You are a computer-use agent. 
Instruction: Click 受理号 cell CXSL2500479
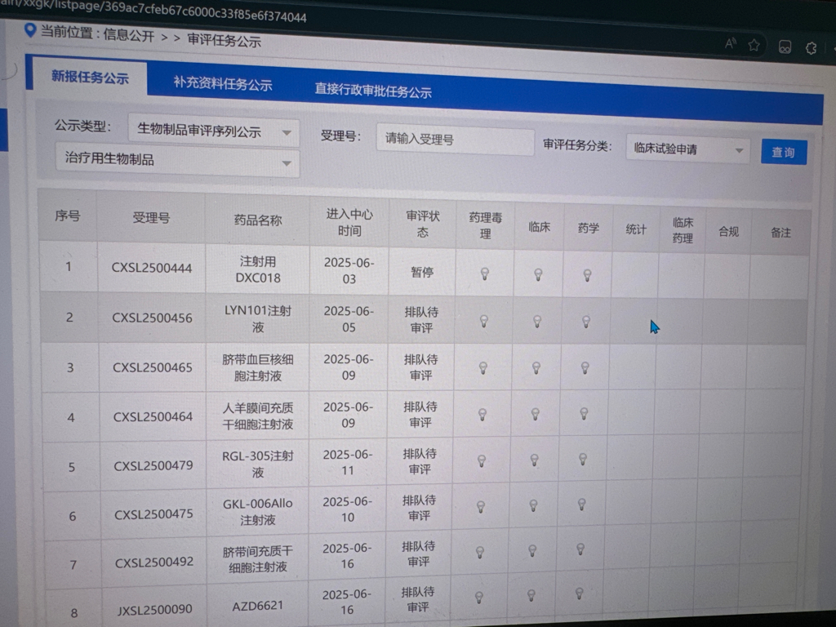pos(153,465)
